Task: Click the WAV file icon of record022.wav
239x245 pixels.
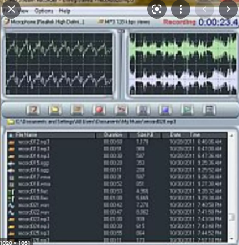Action: point(11,212)
